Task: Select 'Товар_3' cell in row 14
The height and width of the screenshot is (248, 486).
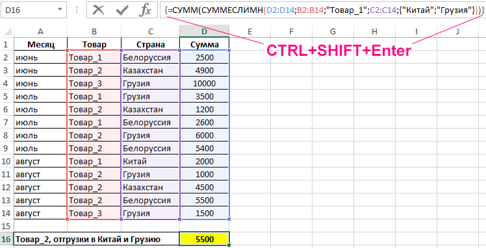Action: 94,214
